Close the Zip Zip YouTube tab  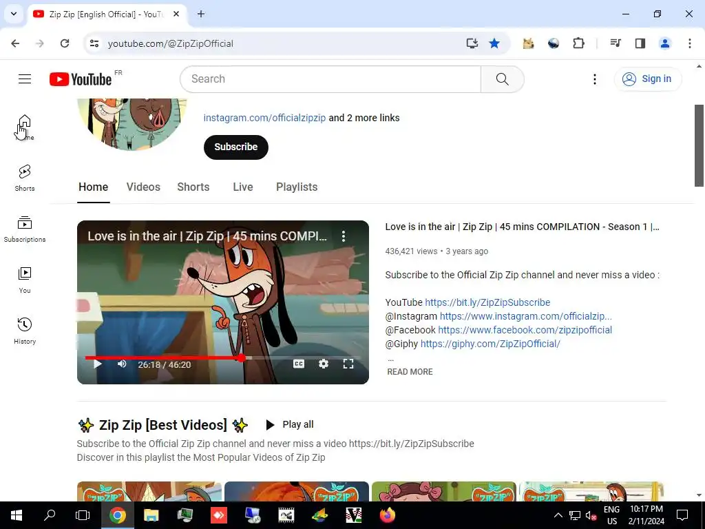click(x=176, y=14)
